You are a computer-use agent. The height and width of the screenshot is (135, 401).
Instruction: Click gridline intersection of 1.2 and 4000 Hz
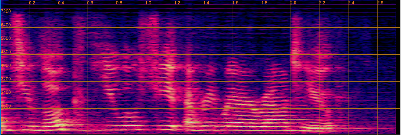(x=174, y=68)
